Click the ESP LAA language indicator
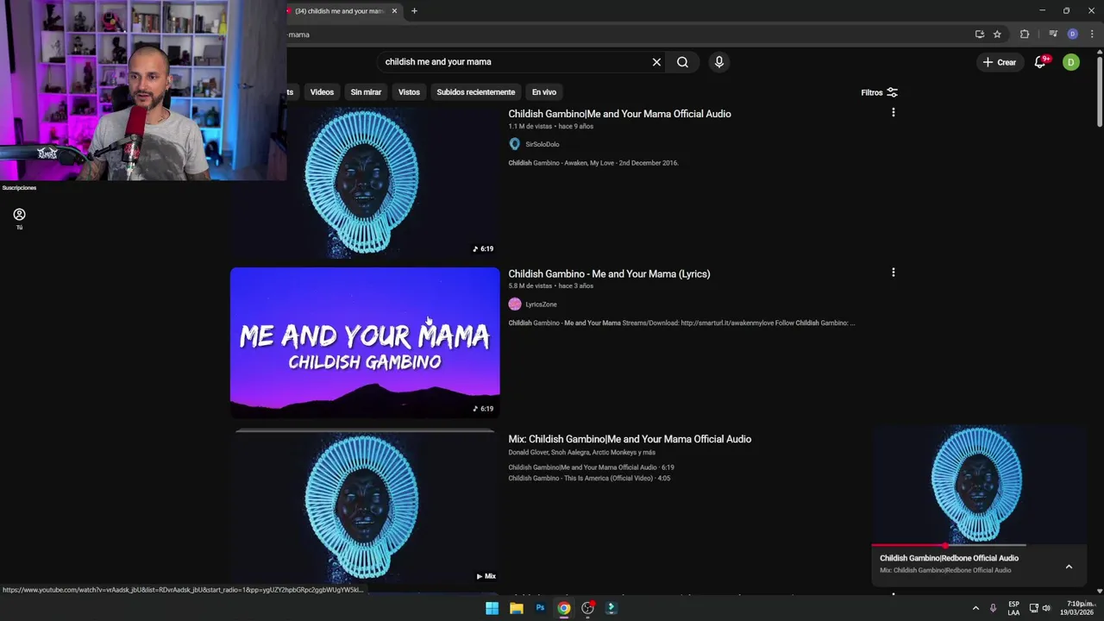This screenshot has height=621, width=1104. point(1013,608)
